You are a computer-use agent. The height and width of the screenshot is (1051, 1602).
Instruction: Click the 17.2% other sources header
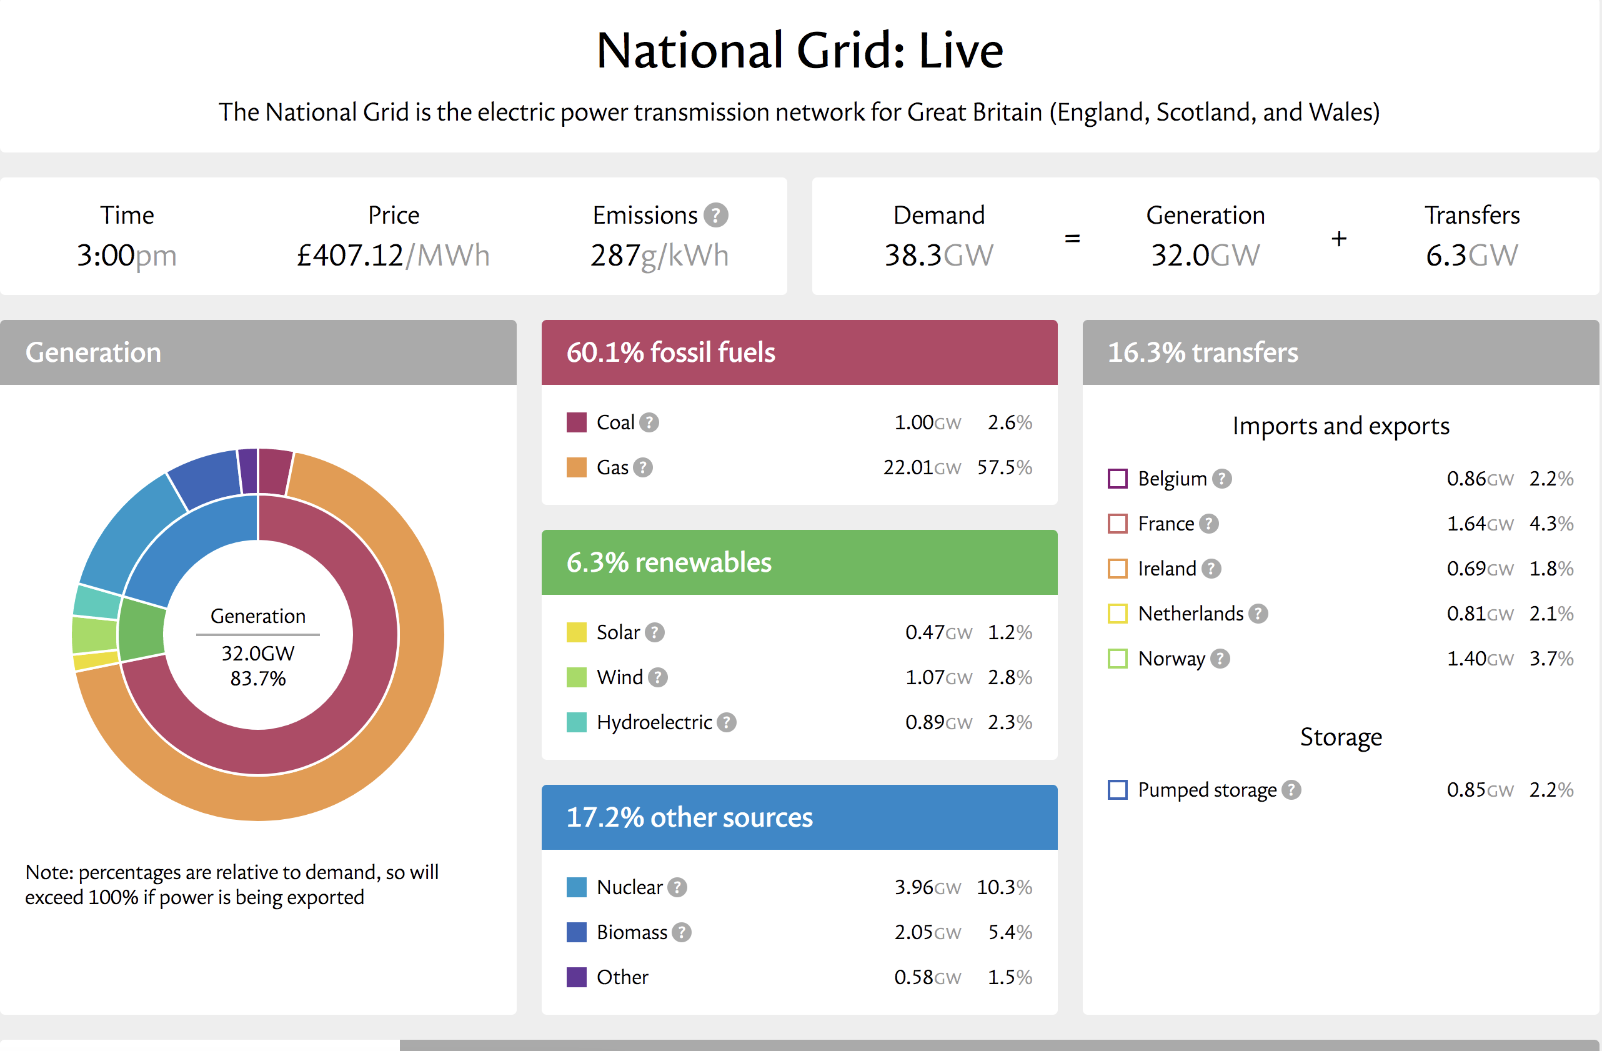[x=799, y=817]
